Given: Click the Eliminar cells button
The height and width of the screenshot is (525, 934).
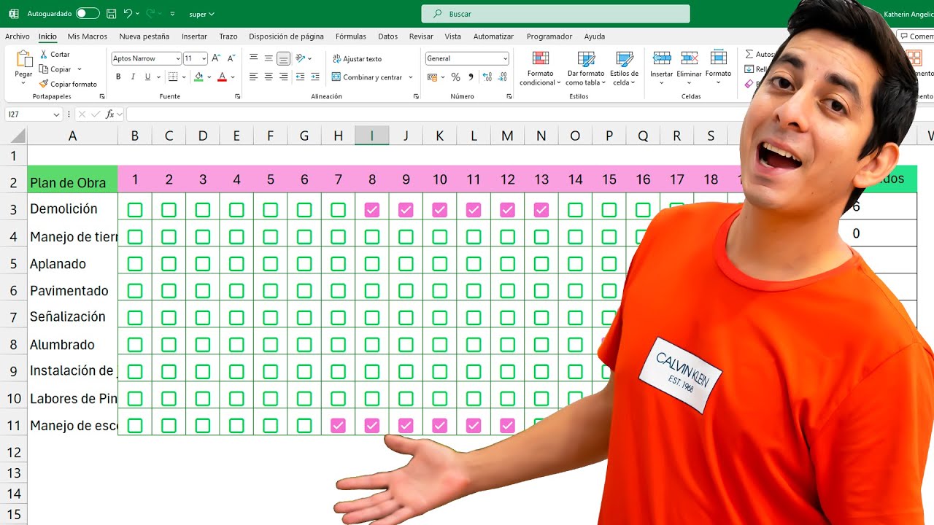Looking at the screenshot, I should [x=690, y=67].
